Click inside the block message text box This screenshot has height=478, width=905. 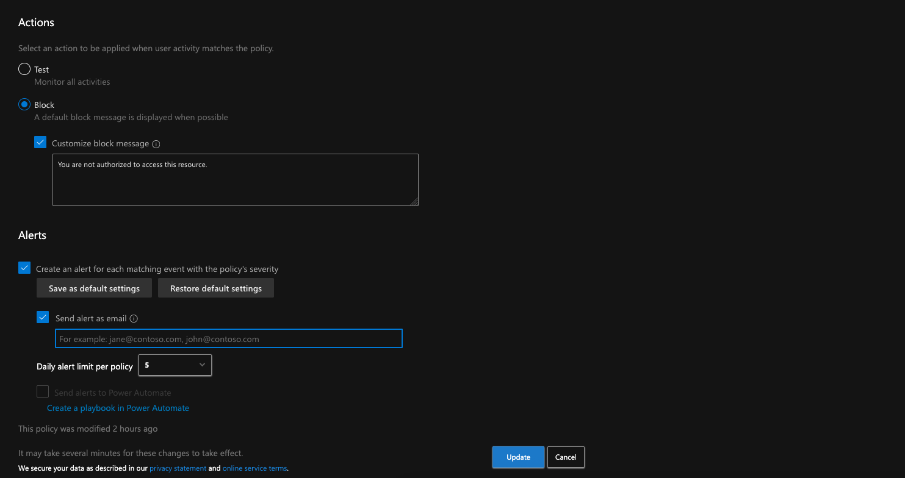[x=235, y=179]
